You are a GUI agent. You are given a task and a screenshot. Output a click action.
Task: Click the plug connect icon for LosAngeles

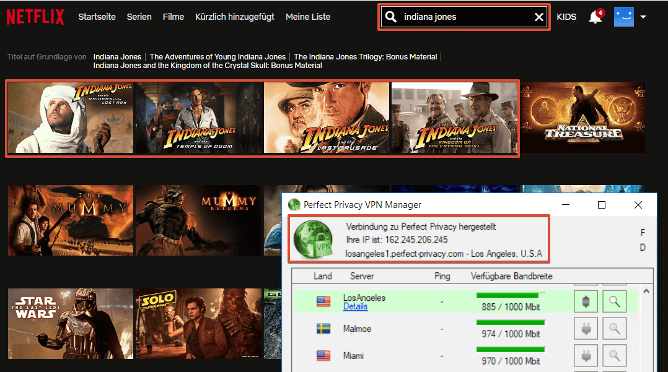[586, 302]
